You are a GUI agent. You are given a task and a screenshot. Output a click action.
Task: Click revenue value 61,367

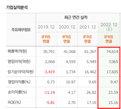coord(90,52)
